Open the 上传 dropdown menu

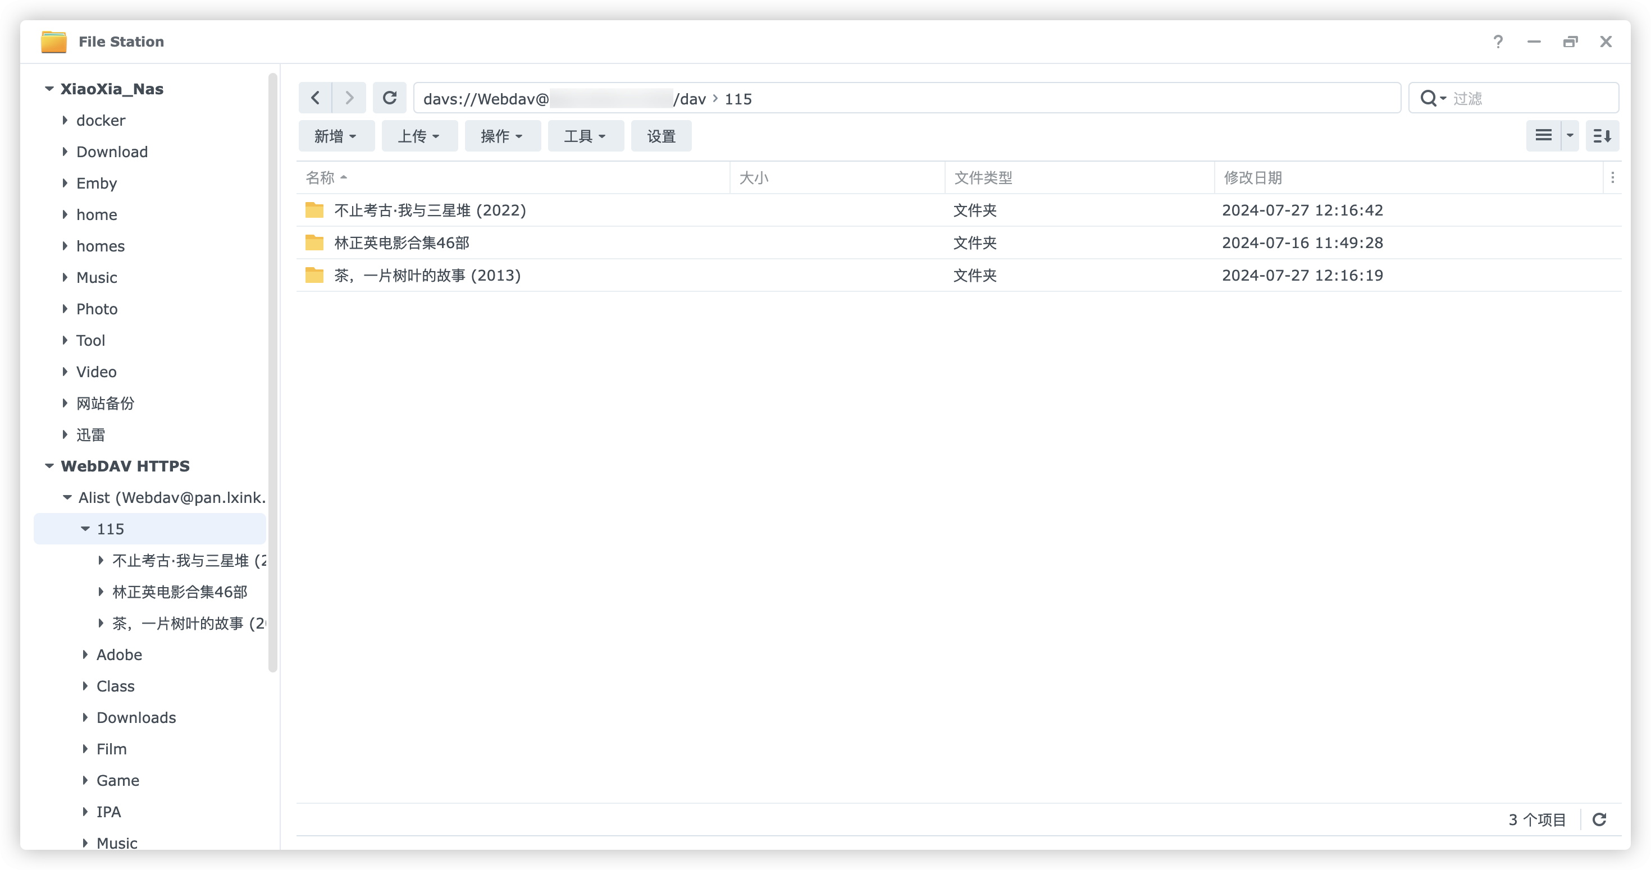419,136
